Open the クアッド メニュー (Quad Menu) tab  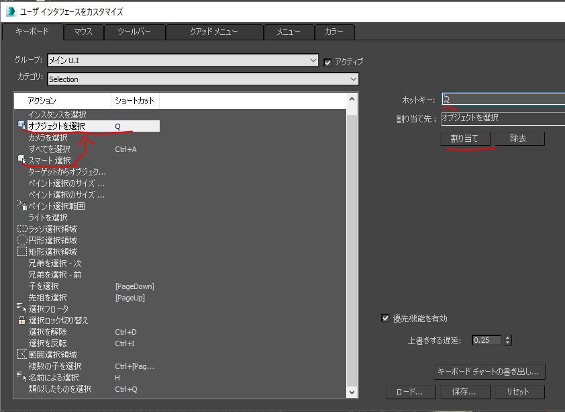click(213, 32)
